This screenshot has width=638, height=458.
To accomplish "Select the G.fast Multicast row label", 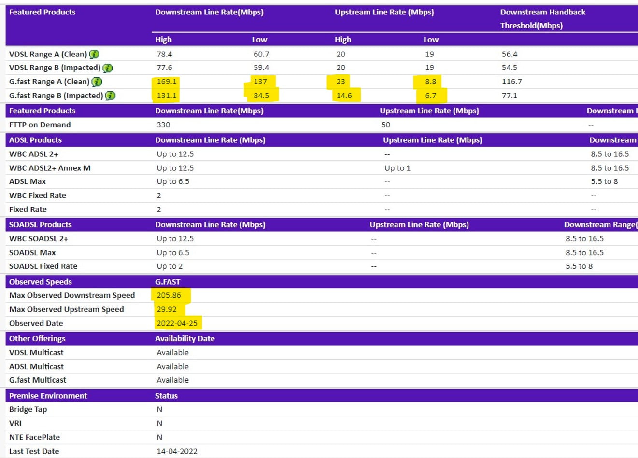I will 38,380.
